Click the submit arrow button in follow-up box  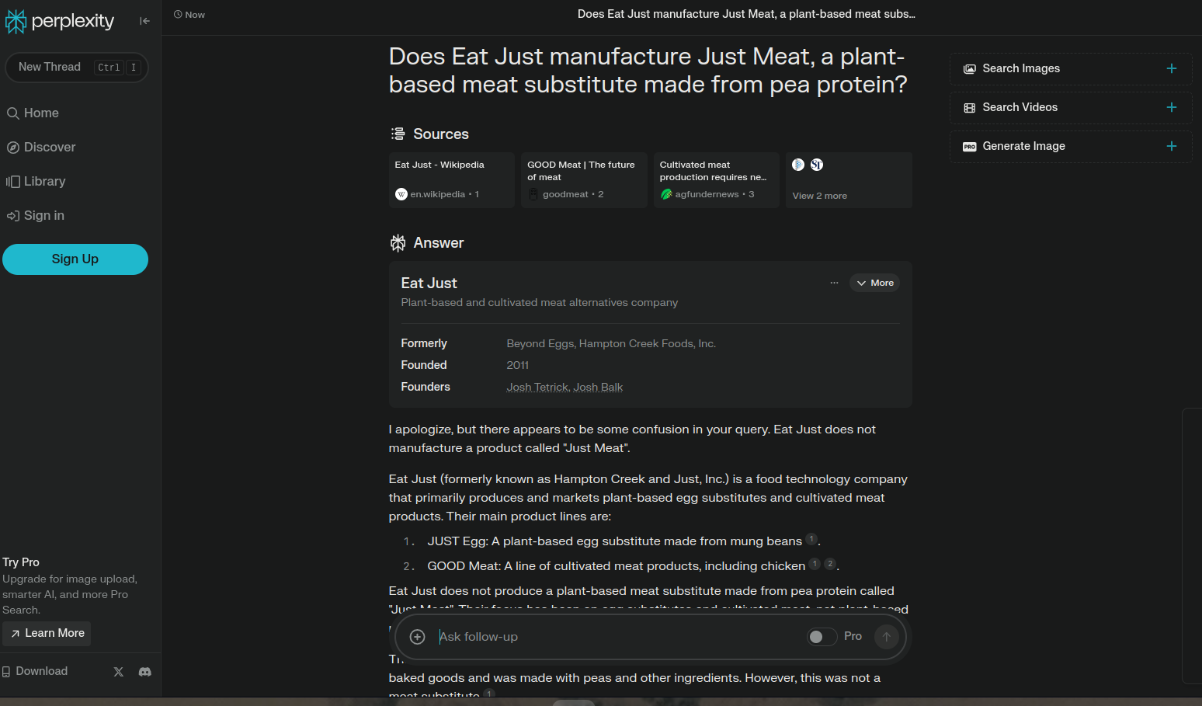(x=887, y=637)
